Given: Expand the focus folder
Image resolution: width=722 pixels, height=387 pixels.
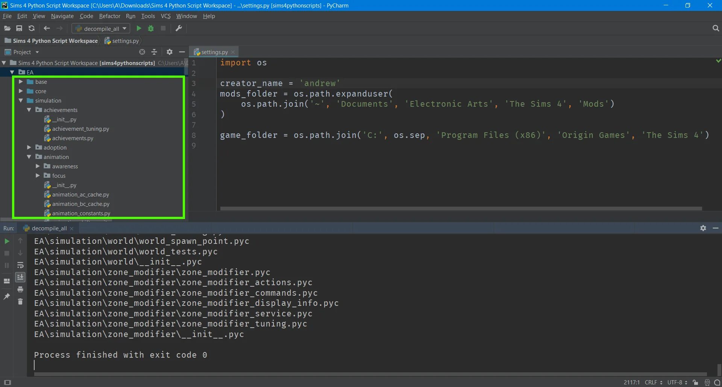Looking at the screenshot, I should (x=38, y=175).
